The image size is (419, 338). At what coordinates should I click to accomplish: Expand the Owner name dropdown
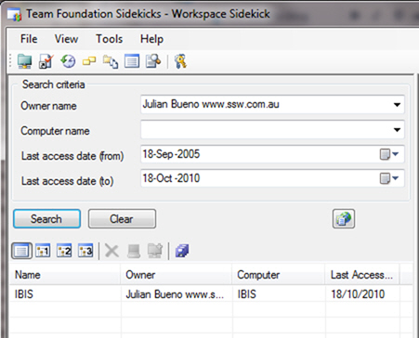[x=397, y=105]
